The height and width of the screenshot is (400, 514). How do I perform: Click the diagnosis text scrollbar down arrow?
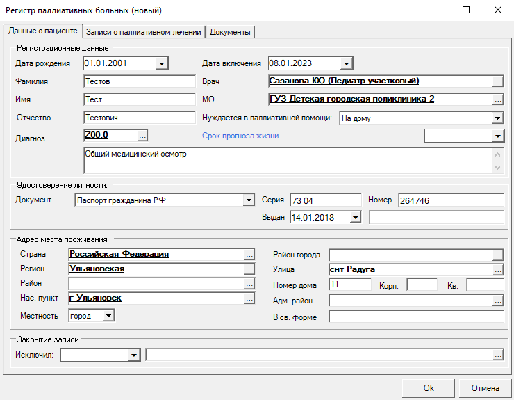click(x=497, y=168)
